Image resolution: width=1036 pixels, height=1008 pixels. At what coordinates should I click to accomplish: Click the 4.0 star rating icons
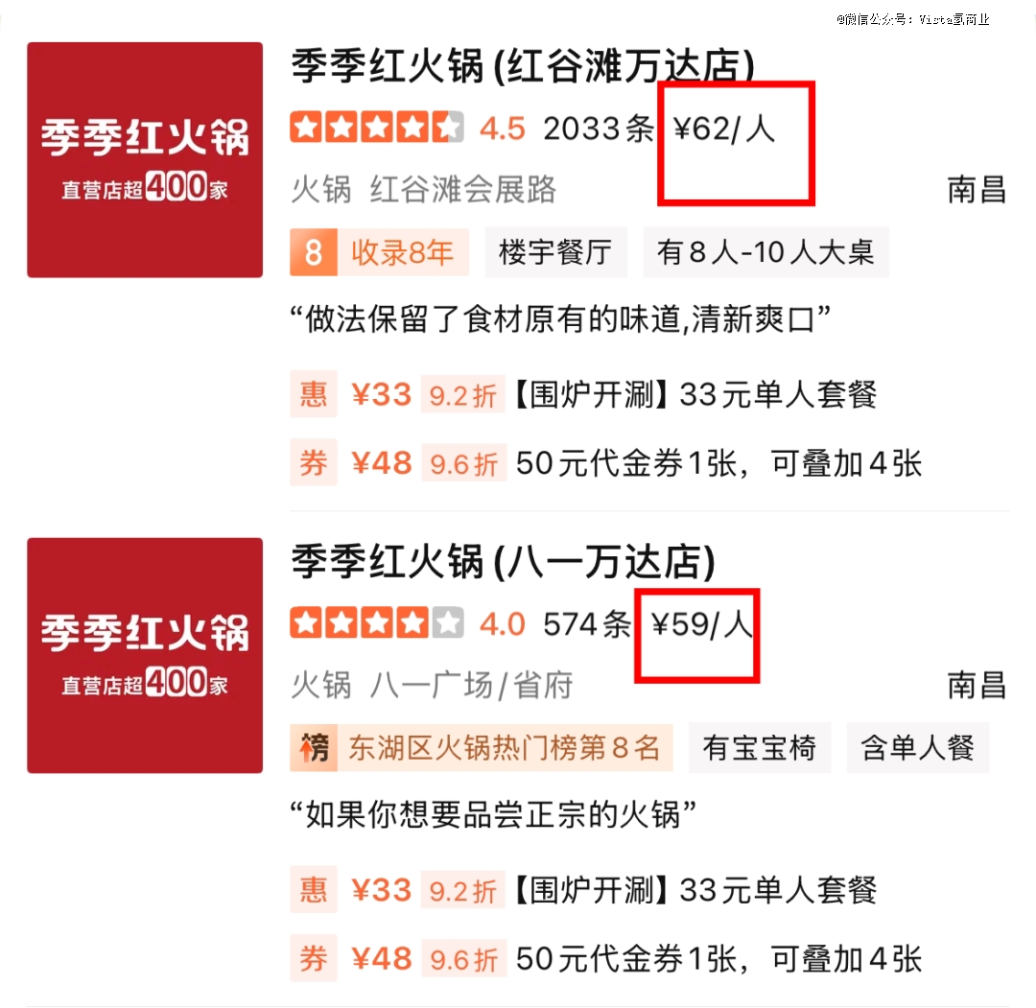tap(377, 622)
